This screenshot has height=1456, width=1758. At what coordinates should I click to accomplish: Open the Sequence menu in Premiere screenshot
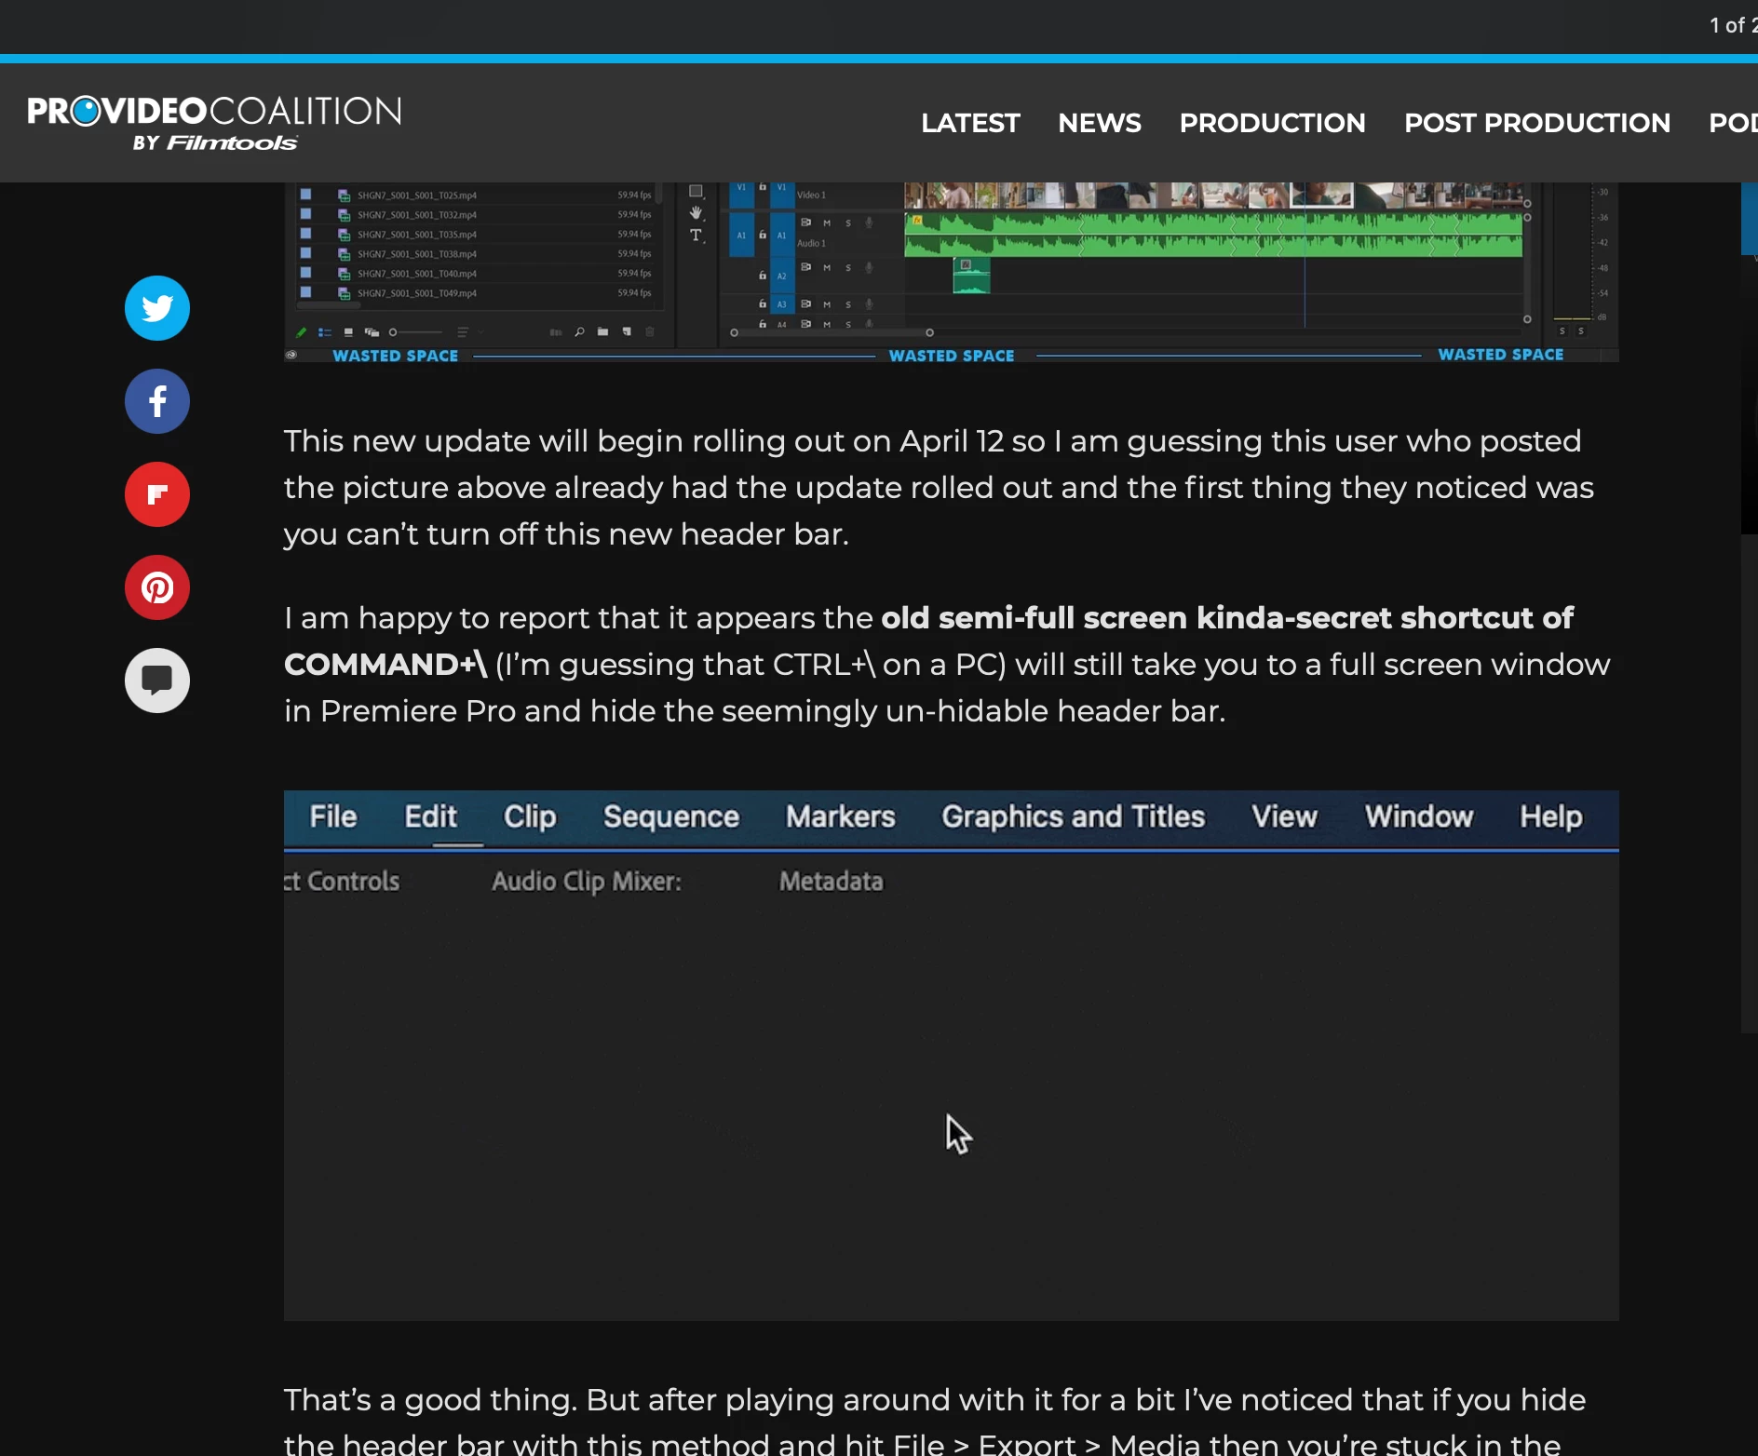tap(671, 816)
